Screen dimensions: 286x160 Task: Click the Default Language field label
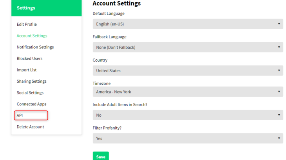pyautogui.click(x=109, y=14)
